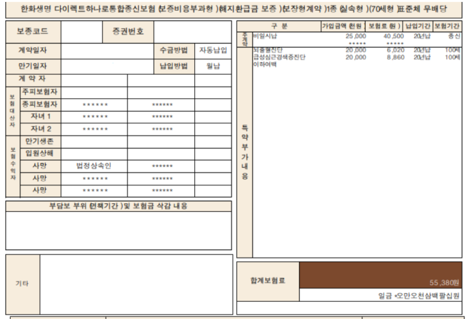Select the 보험료(원) column header
The height and width of the screenshot is (319, 470).
pos(384,27)
